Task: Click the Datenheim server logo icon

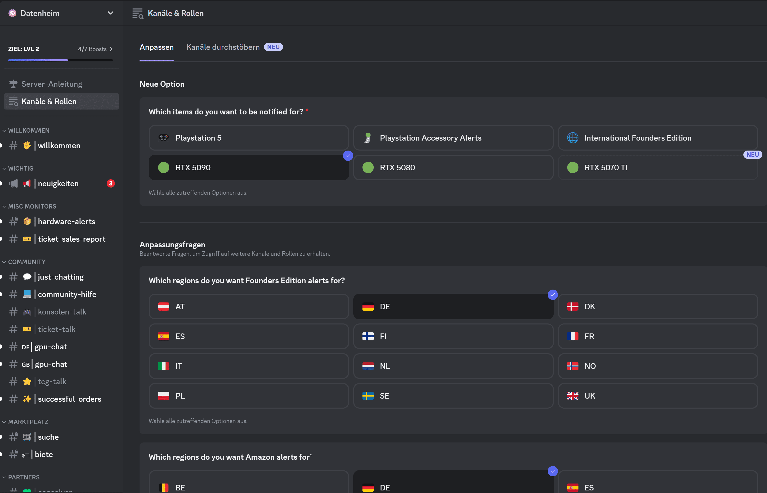Action: pos(13,13)
